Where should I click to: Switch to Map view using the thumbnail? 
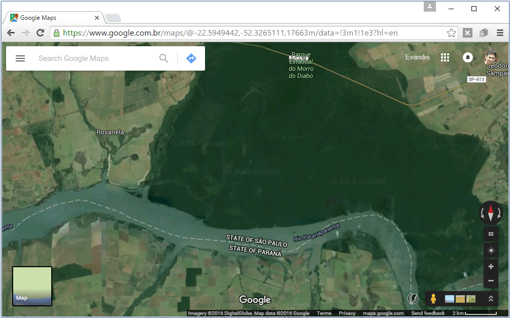[x=32, y=286]
